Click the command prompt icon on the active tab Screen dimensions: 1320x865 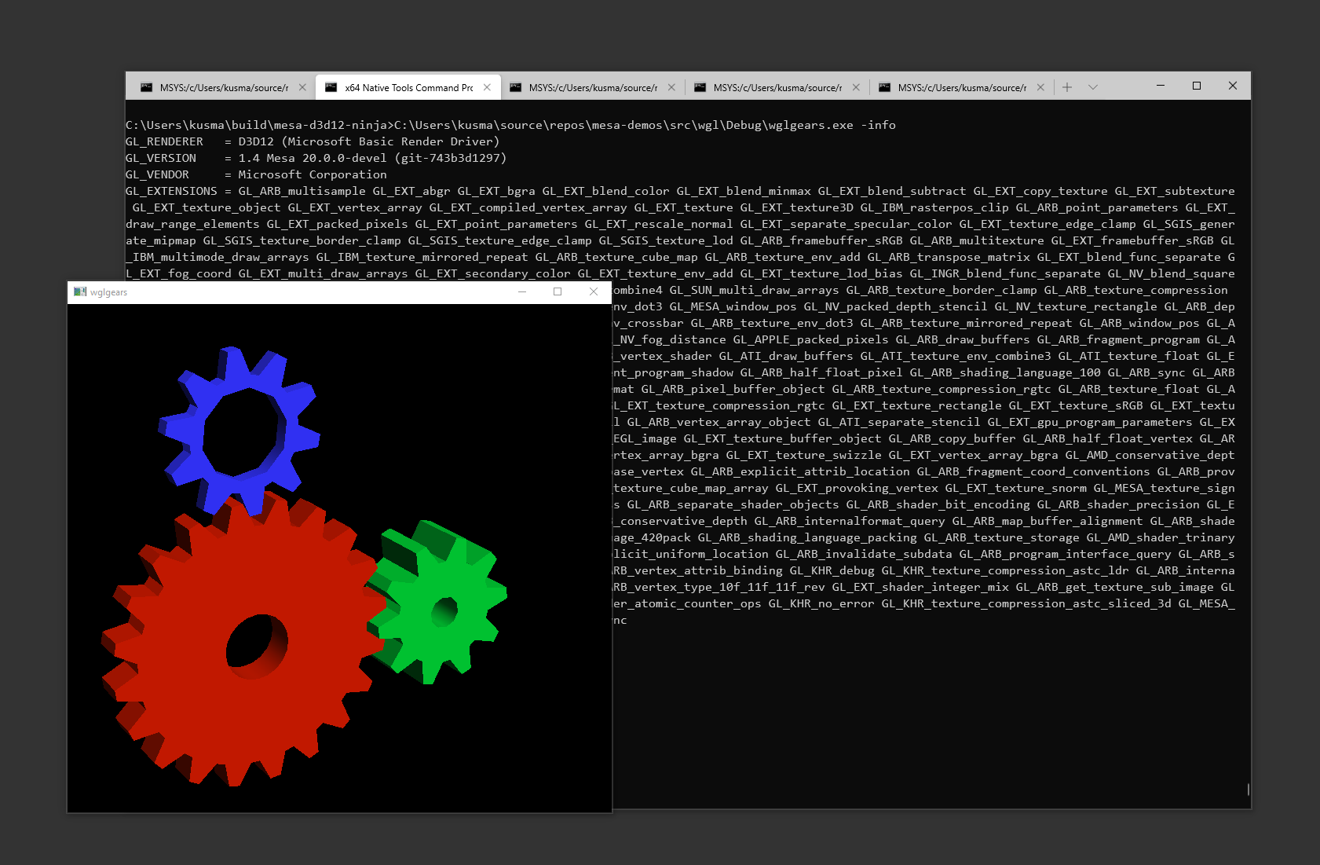[x=330, y=87]
